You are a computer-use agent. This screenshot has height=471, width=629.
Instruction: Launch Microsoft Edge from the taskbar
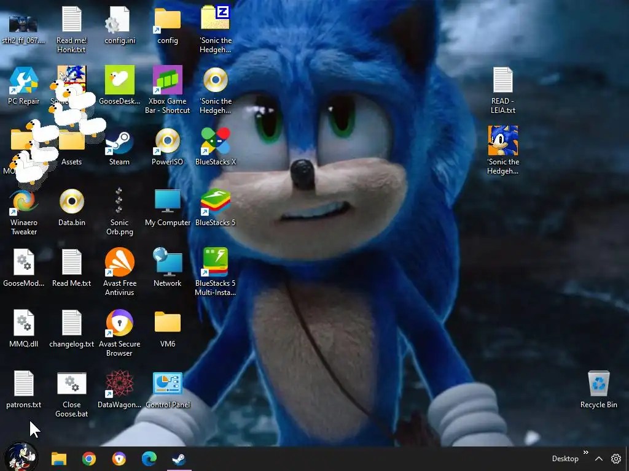pyautogui.click(x=149, y=459)
